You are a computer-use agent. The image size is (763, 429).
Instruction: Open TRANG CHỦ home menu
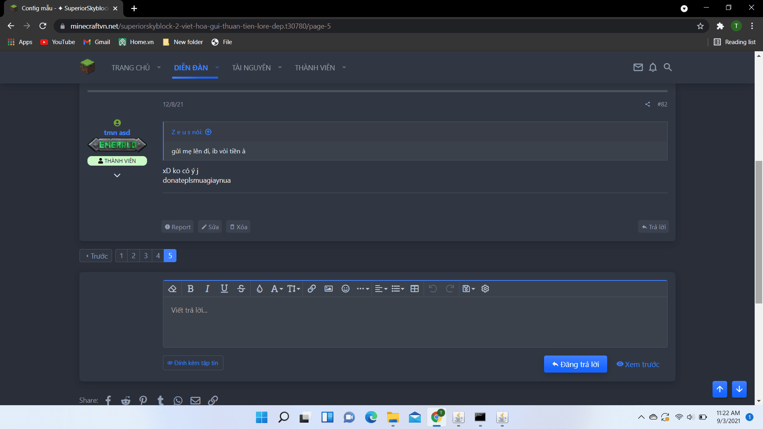130,68
